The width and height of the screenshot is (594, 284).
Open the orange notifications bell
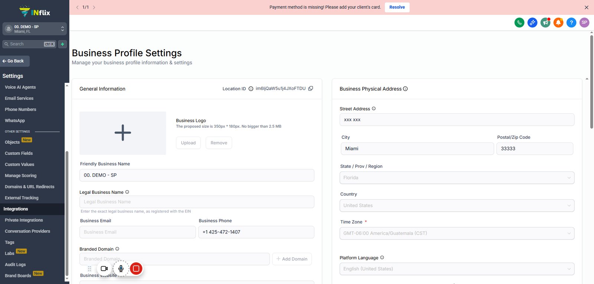(x=558, y=23)
